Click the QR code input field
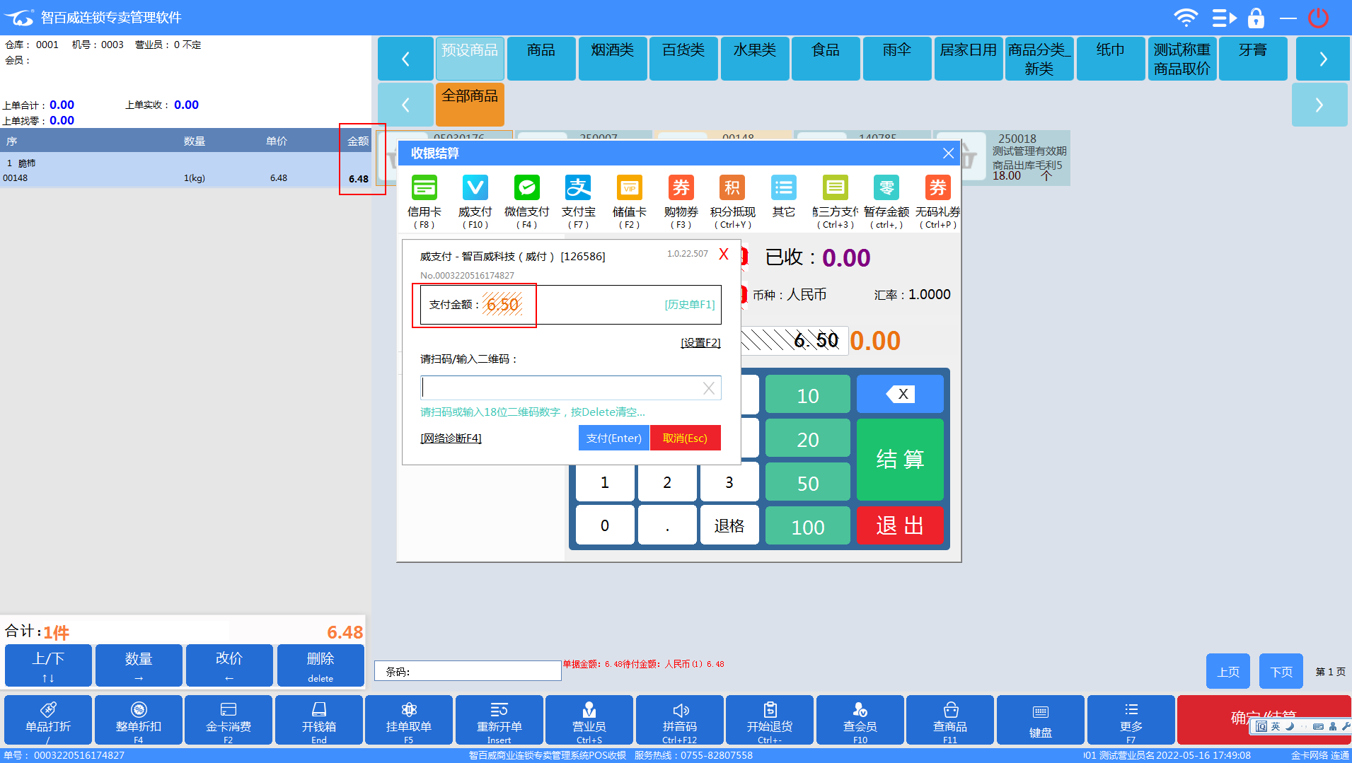Viewport: 1352px width, 763px height. pos(560,388)
